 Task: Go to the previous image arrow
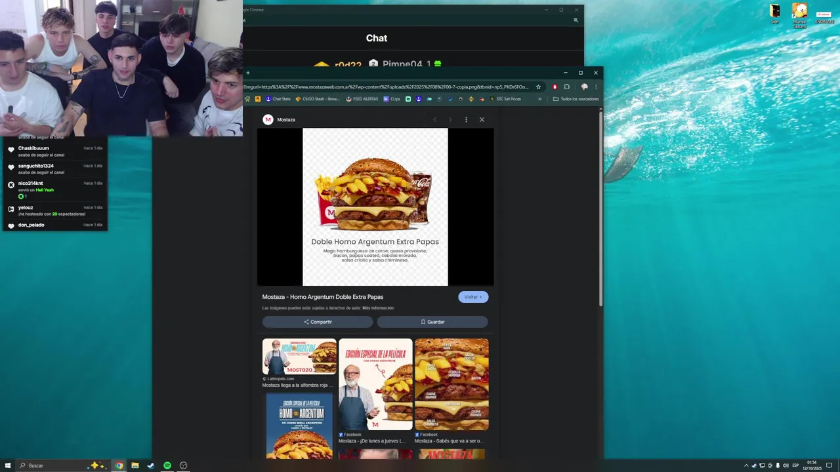[434, 119]
